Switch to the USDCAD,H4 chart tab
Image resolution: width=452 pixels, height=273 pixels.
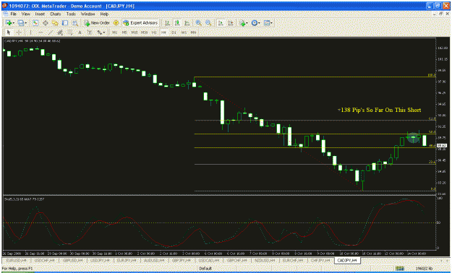coord(209,260)
